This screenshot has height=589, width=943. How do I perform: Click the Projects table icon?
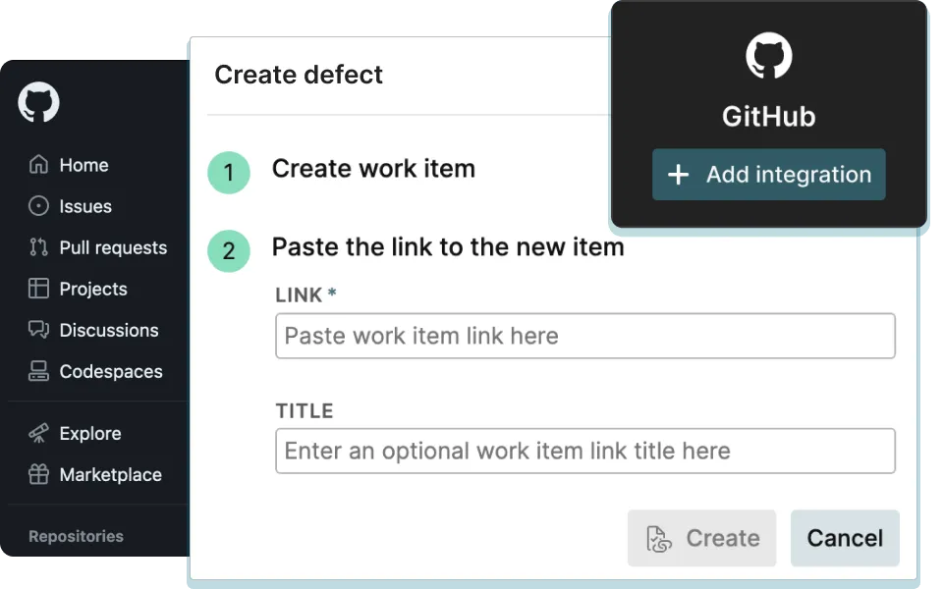[x=38, y=289]
